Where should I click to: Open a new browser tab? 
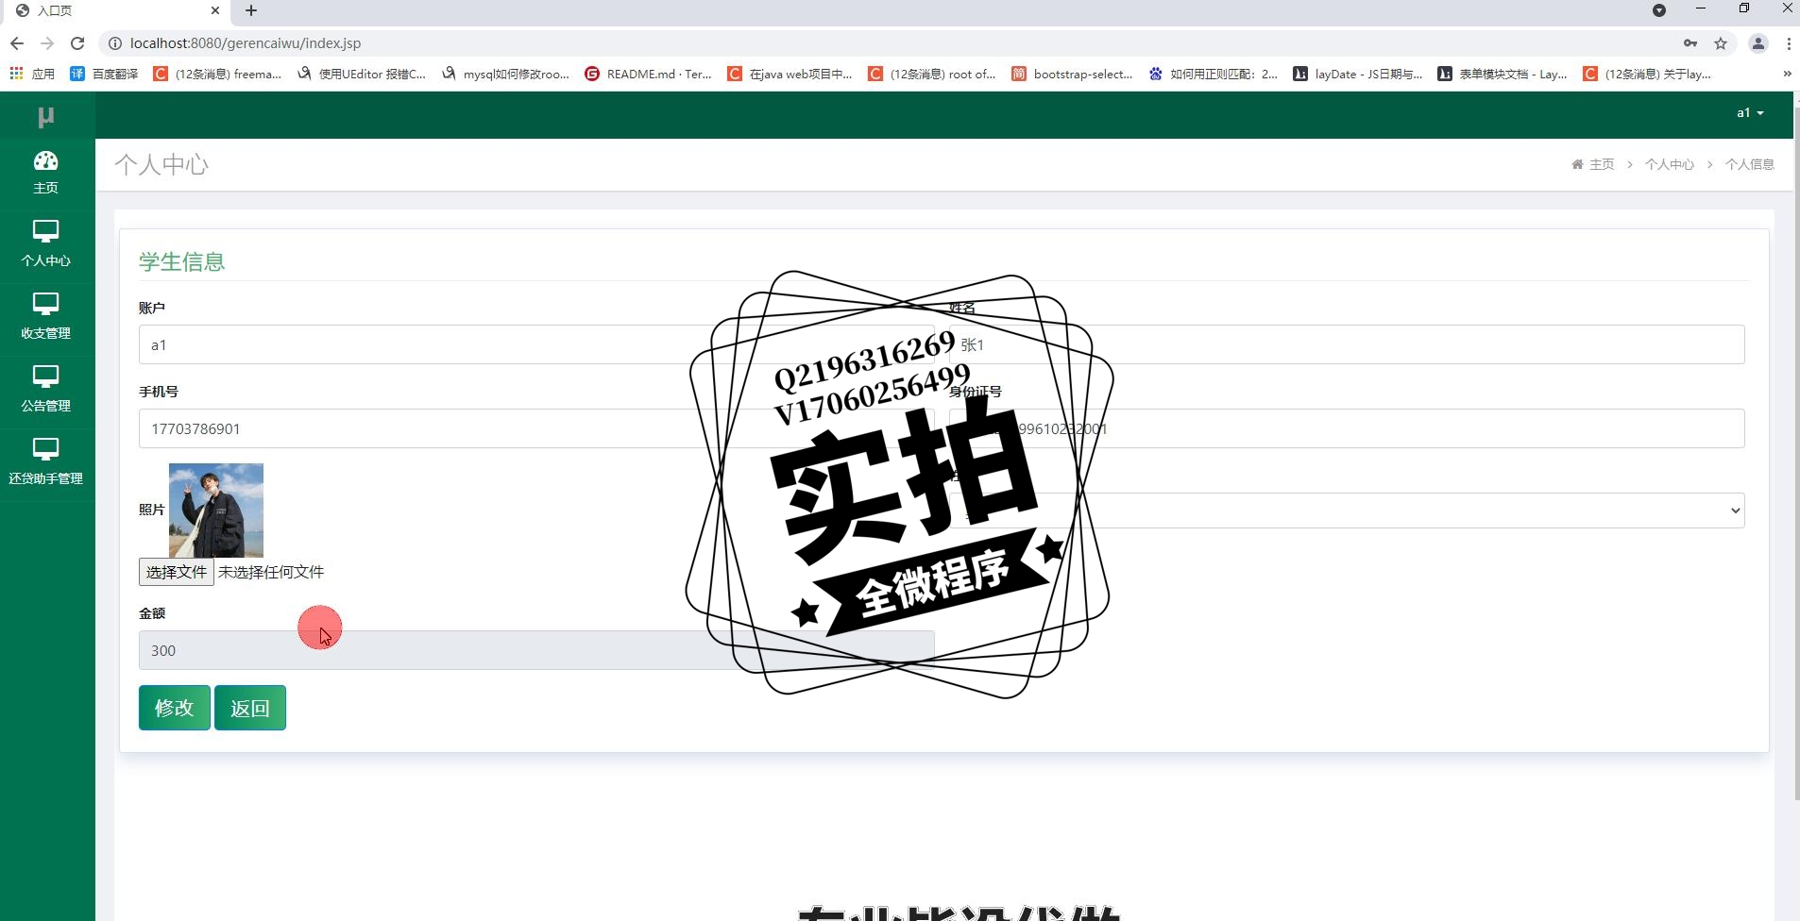pos(251,10)
